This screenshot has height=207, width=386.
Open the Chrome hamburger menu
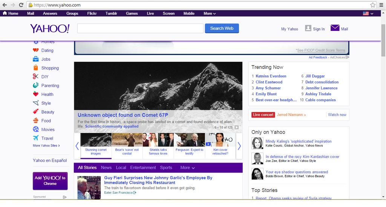pyautogui.click(x=381, y=5)
